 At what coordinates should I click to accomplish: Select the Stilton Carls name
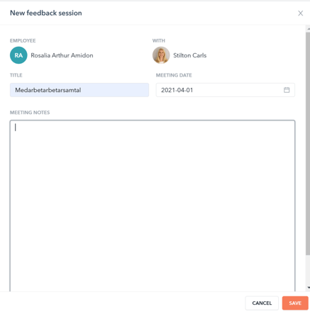pyautogui.click(x=190, y=55)
